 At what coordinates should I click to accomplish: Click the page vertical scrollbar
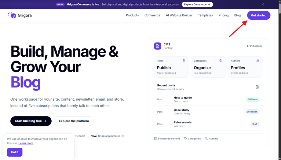coord(279,8)
